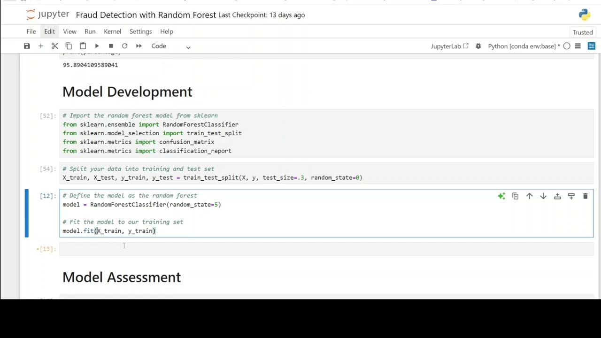Viewport: 601px width, 338px height.
Task: Open notebook in JupyterLab link
Action: pyautogui.click(x=449, y=46)
